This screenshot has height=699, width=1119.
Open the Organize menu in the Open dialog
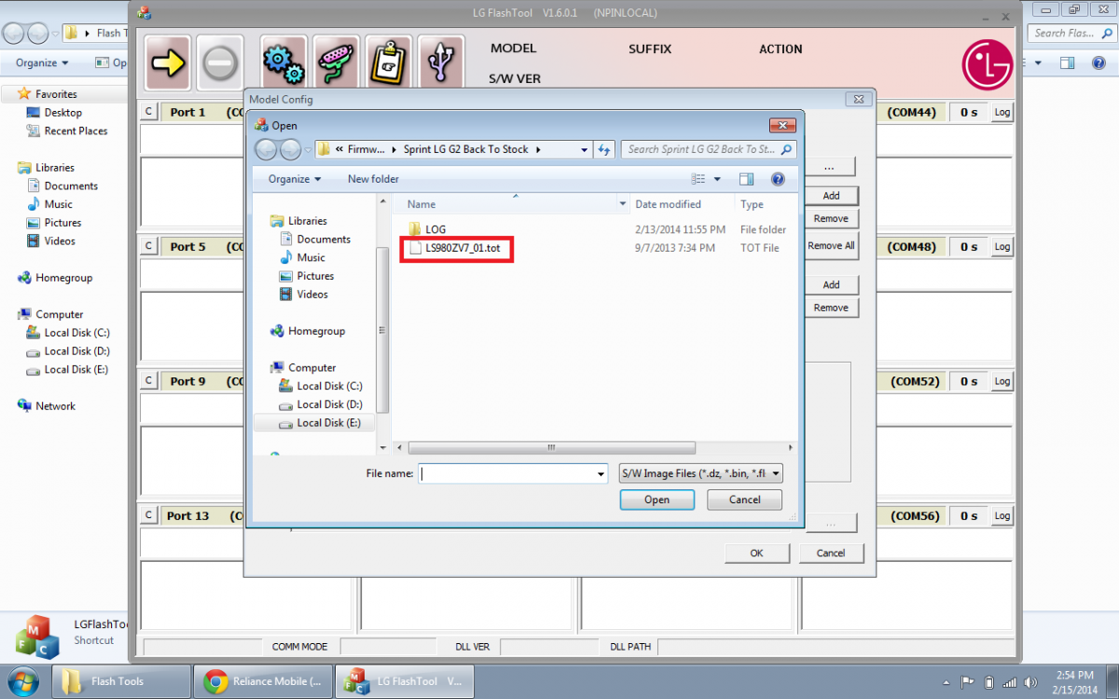294,179
